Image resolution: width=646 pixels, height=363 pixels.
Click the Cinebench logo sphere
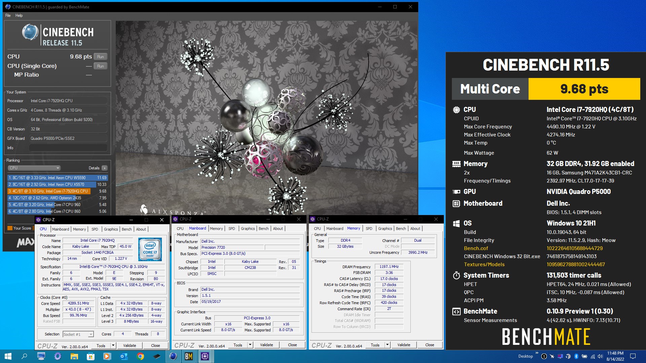(x=30, y=32)
